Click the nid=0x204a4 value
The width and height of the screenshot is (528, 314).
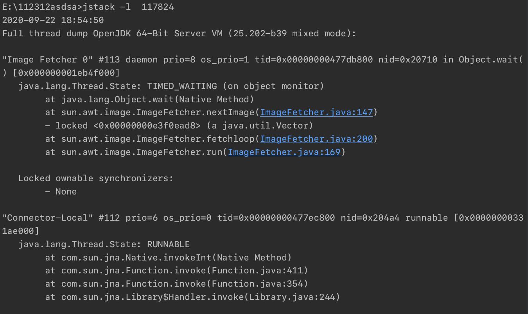[370, 218]
